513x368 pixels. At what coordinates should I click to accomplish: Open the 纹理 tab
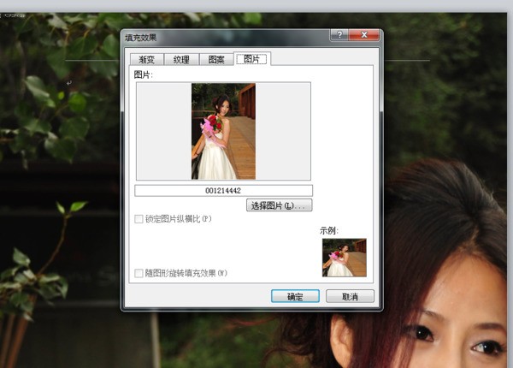tap(181, 60)
